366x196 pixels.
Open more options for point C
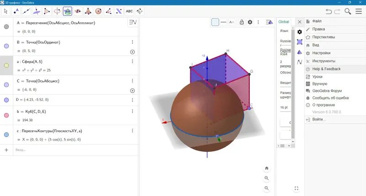[132, 81]
